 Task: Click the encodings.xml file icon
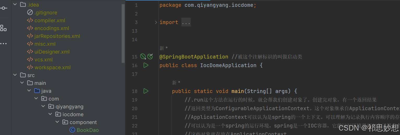tap(30, 28)
